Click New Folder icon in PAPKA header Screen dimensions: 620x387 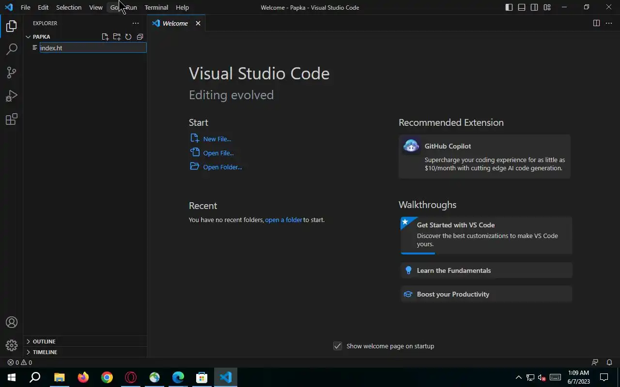(117, 37)
